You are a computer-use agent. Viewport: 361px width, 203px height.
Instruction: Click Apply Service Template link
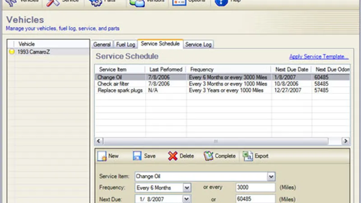319,57
